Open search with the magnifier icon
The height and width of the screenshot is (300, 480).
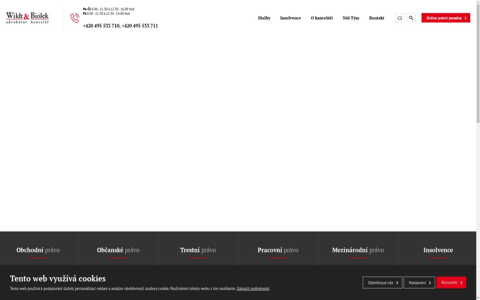[x=411, y=18]
